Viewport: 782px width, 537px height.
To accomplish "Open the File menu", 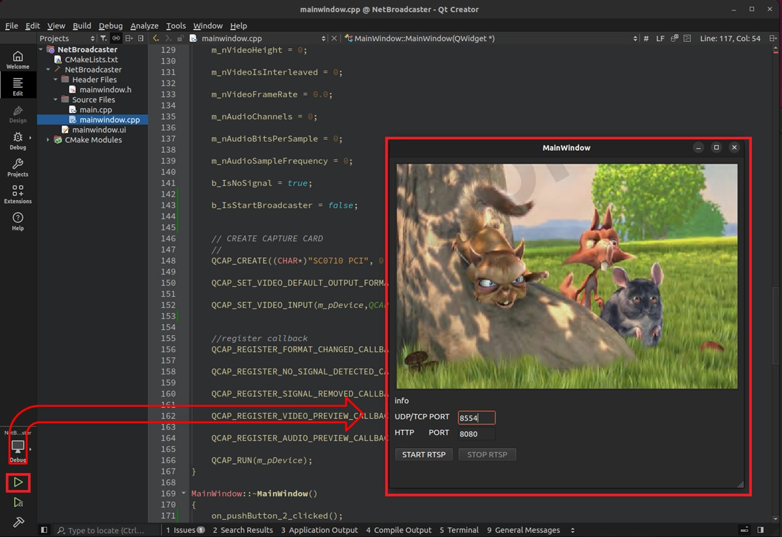I will [12, 25].
